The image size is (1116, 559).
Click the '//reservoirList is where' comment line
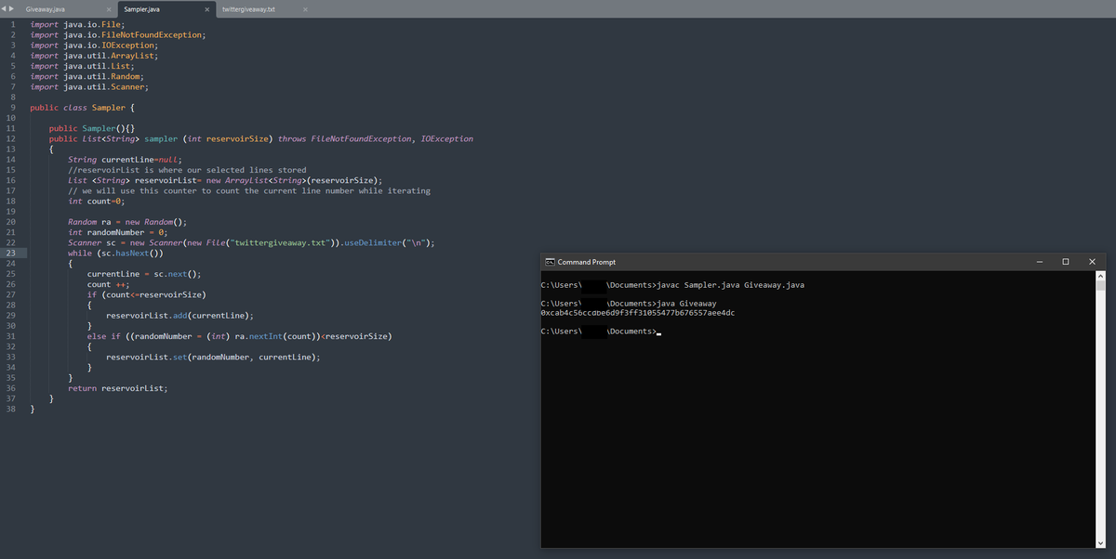point(187,170)
